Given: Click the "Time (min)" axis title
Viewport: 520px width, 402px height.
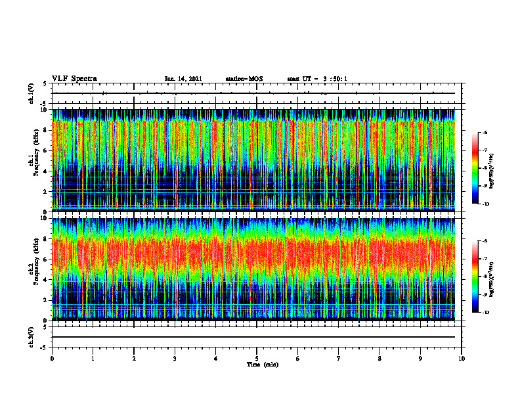Looking at the screenshot, I should 263,365.
